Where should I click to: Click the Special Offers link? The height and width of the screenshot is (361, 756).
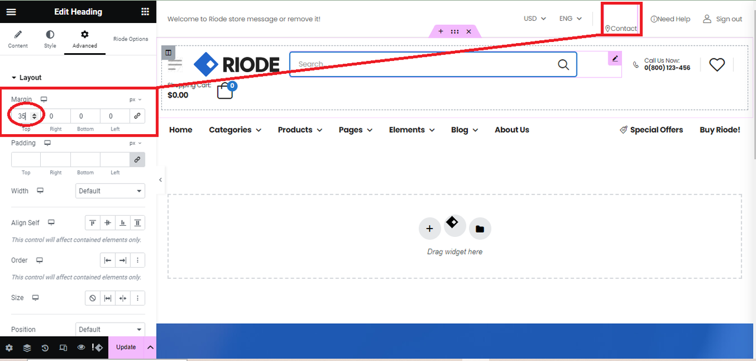pyautogui.click(x=651, y=130)
